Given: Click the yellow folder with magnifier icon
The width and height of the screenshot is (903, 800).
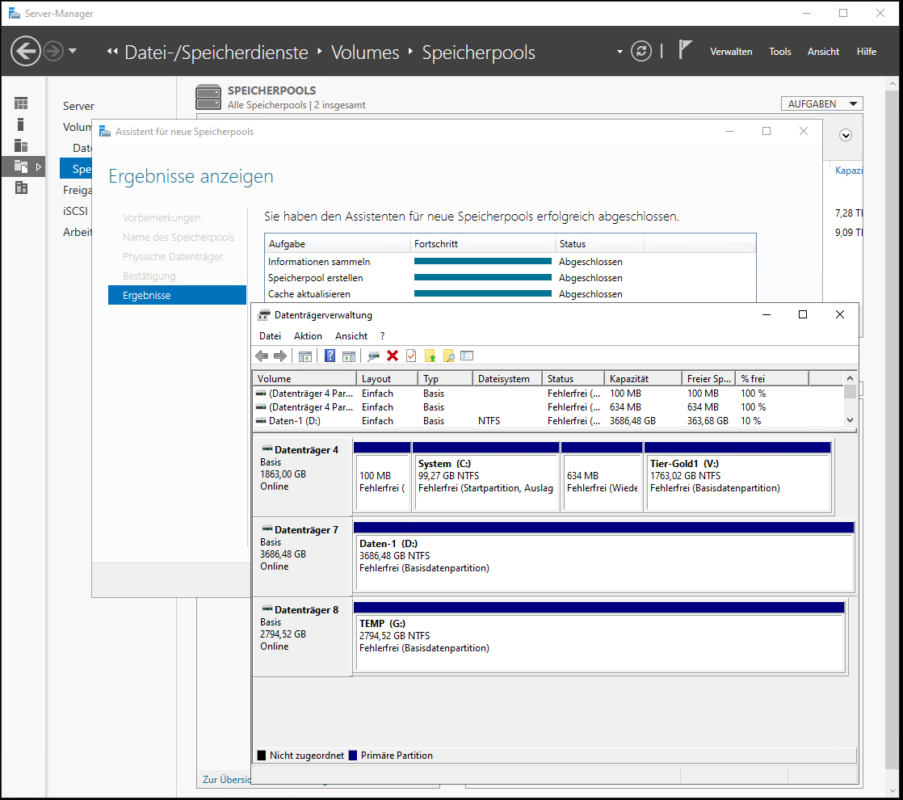Looking at the screenshot, I should click(x=448, y=356).
